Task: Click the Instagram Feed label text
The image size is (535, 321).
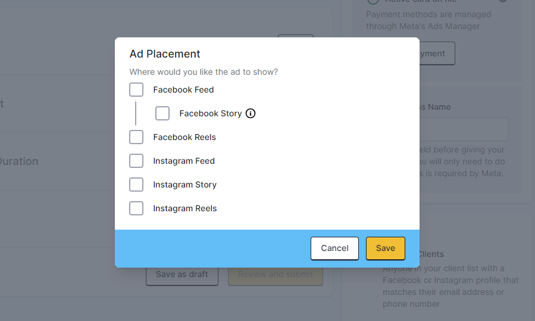Action: [x=184, y=161]
